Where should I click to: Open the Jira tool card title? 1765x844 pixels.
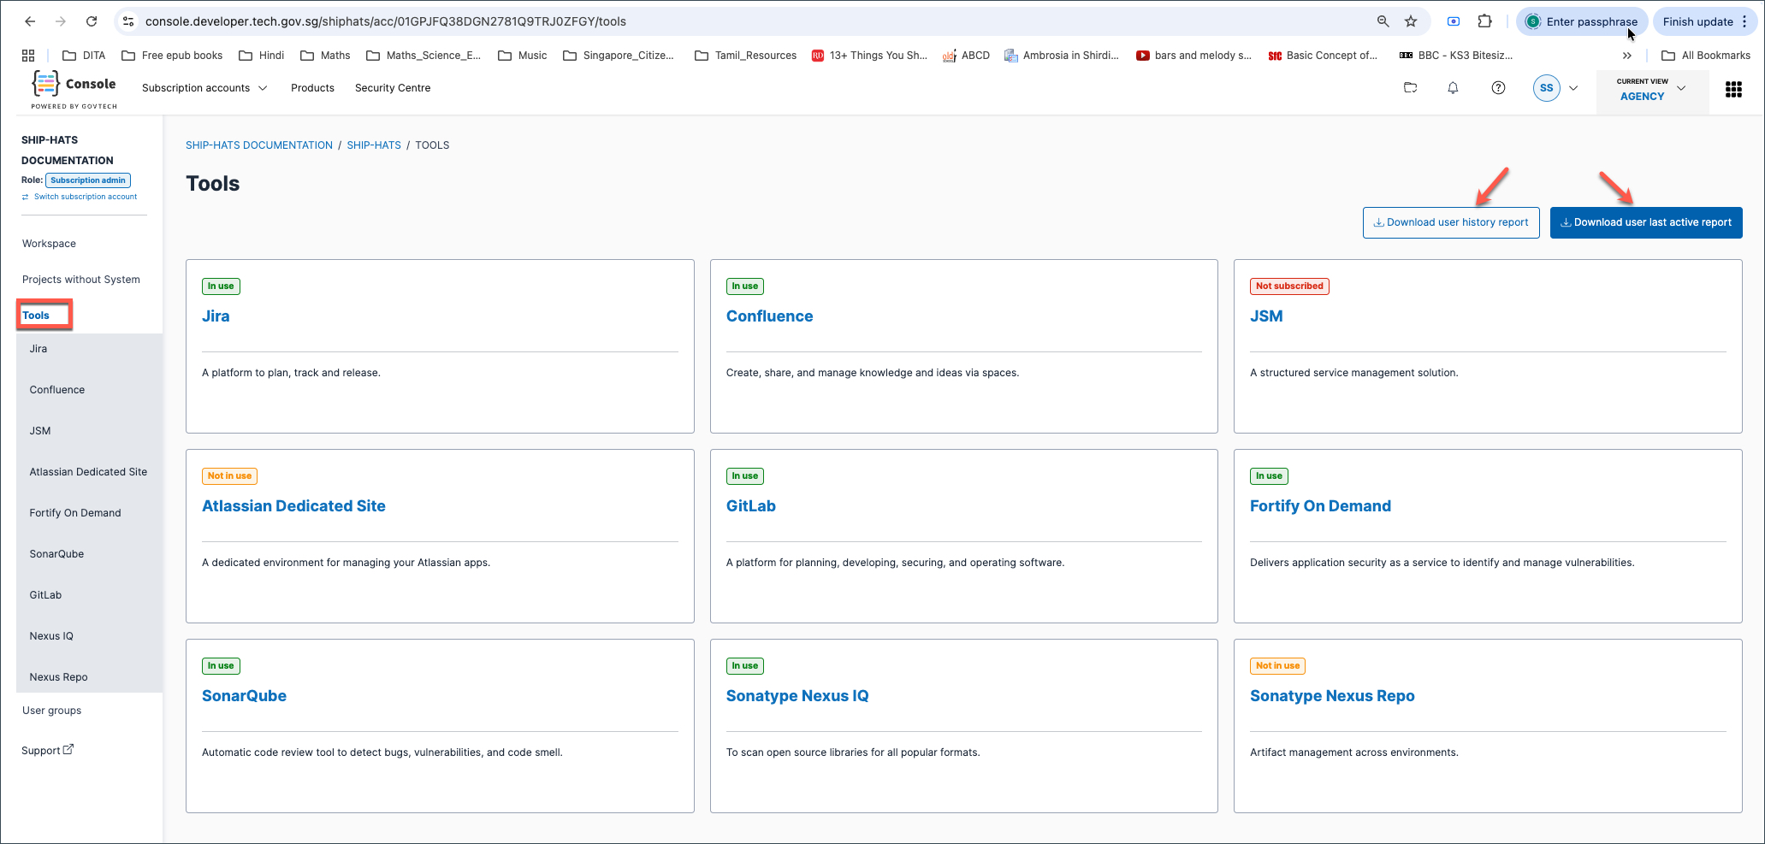216,316
